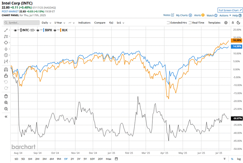The width and height of the screenshot is (243, 163).
Task: Open the Fibonacci and text annotation tool
Action: pos(6,36)
